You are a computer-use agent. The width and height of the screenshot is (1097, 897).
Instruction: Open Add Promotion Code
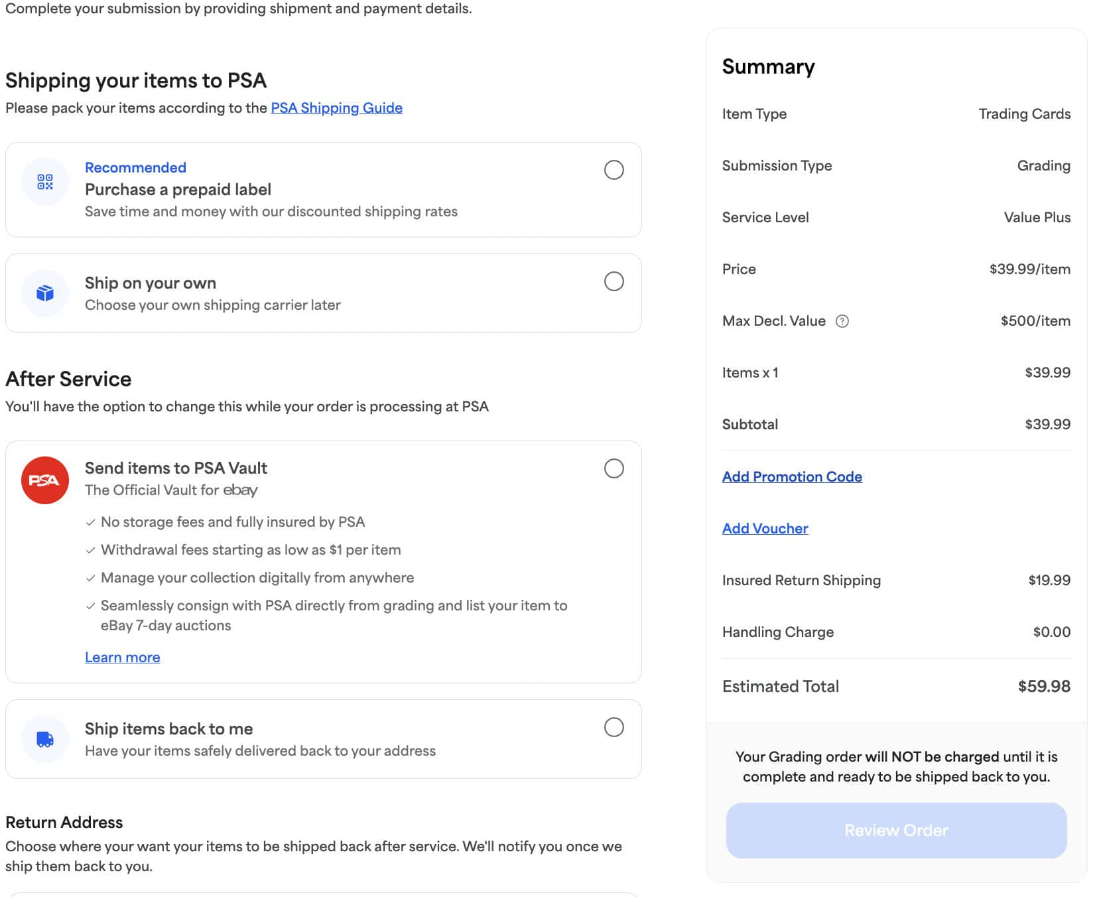792,476
